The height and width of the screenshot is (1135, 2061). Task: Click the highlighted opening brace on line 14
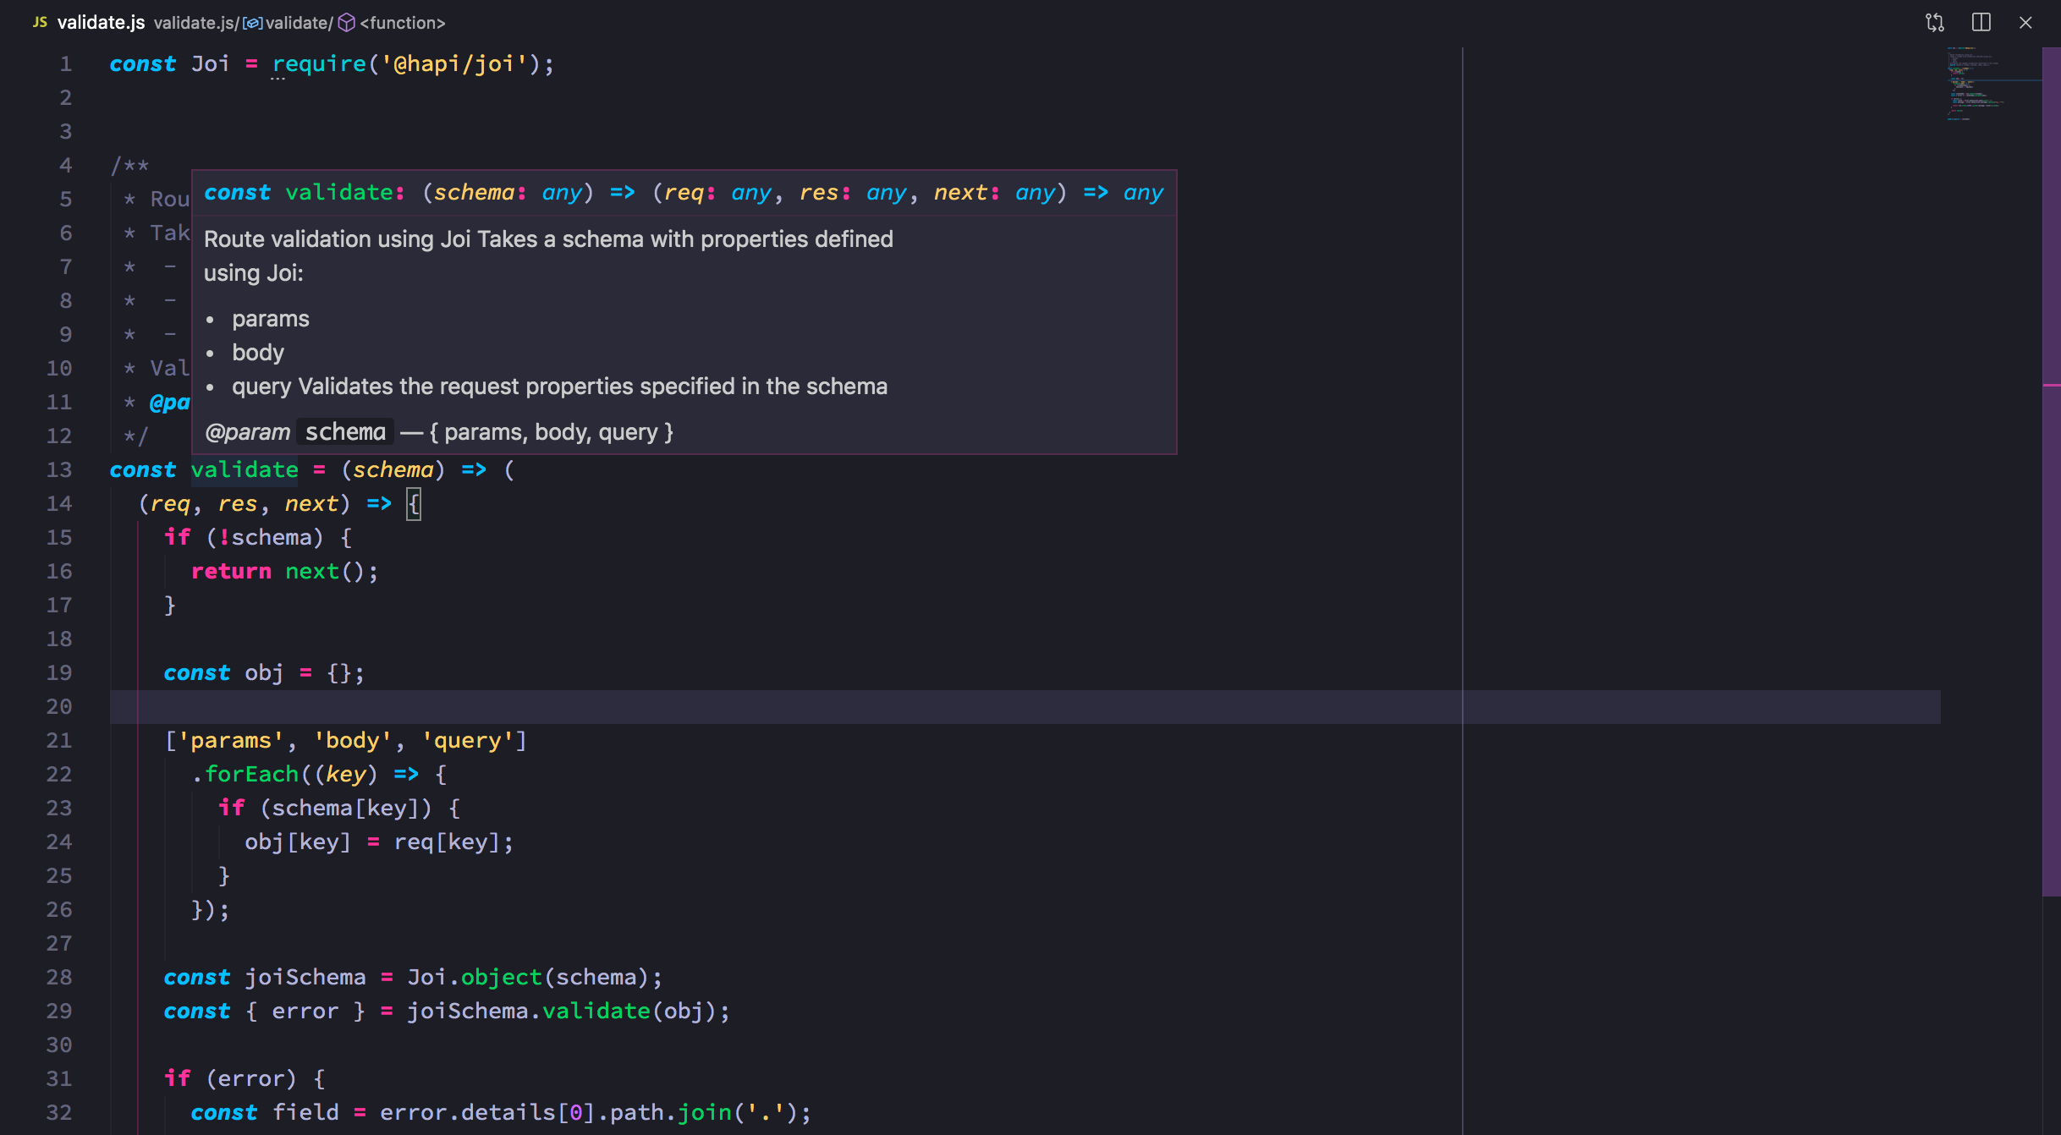click(x=414, y=504)
